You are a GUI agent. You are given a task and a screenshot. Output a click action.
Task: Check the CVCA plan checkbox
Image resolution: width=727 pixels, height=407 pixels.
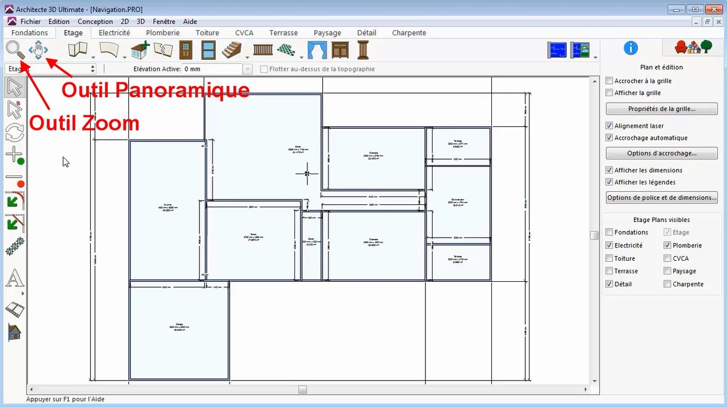pyautogui.click(x=668, y=258)
